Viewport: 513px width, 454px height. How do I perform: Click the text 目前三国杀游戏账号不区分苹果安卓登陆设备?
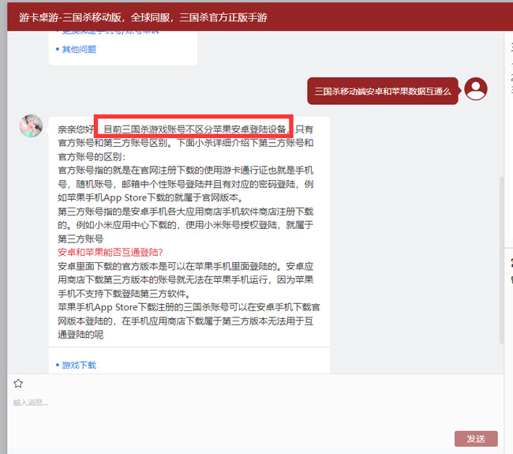(x=194, y=129)
